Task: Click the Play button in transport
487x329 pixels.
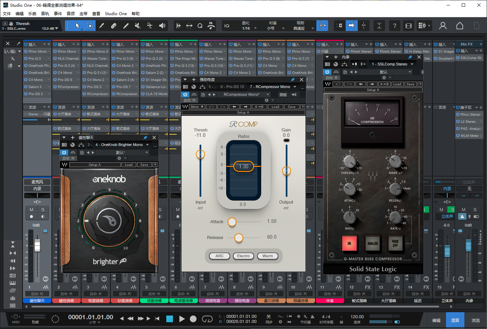Action: pos(182,319)
